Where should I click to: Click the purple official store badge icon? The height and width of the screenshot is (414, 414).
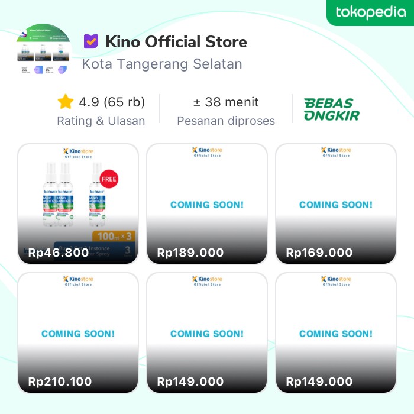point(90,42)
